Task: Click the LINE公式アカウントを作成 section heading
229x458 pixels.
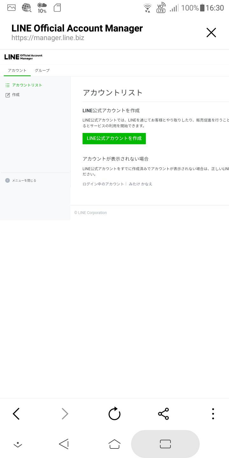Action: tap(111, 111)
